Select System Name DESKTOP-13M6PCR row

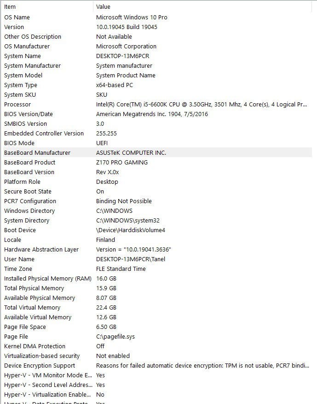[x=157, y=56]
